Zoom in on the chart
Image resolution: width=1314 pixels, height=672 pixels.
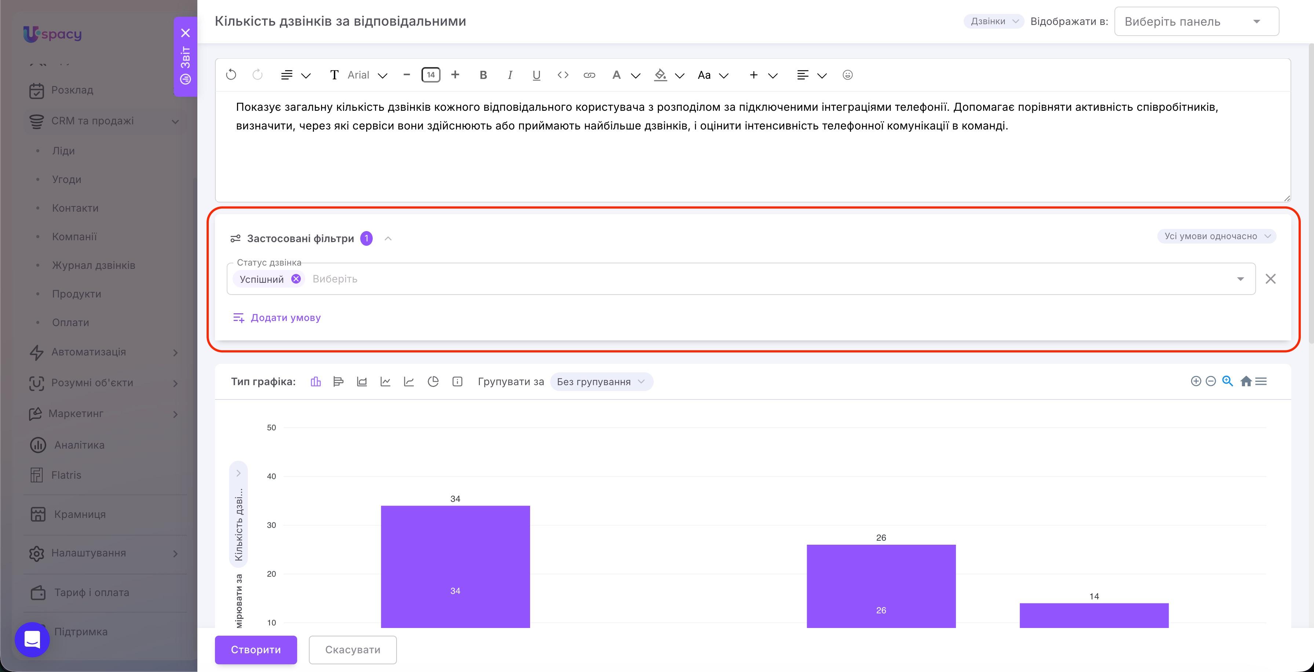(x=1196, y=381)
